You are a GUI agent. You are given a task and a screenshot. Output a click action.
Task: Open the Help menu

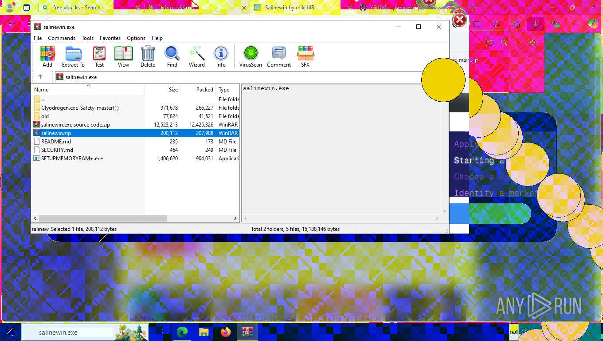pyautogui.click(x=157, y=38)
